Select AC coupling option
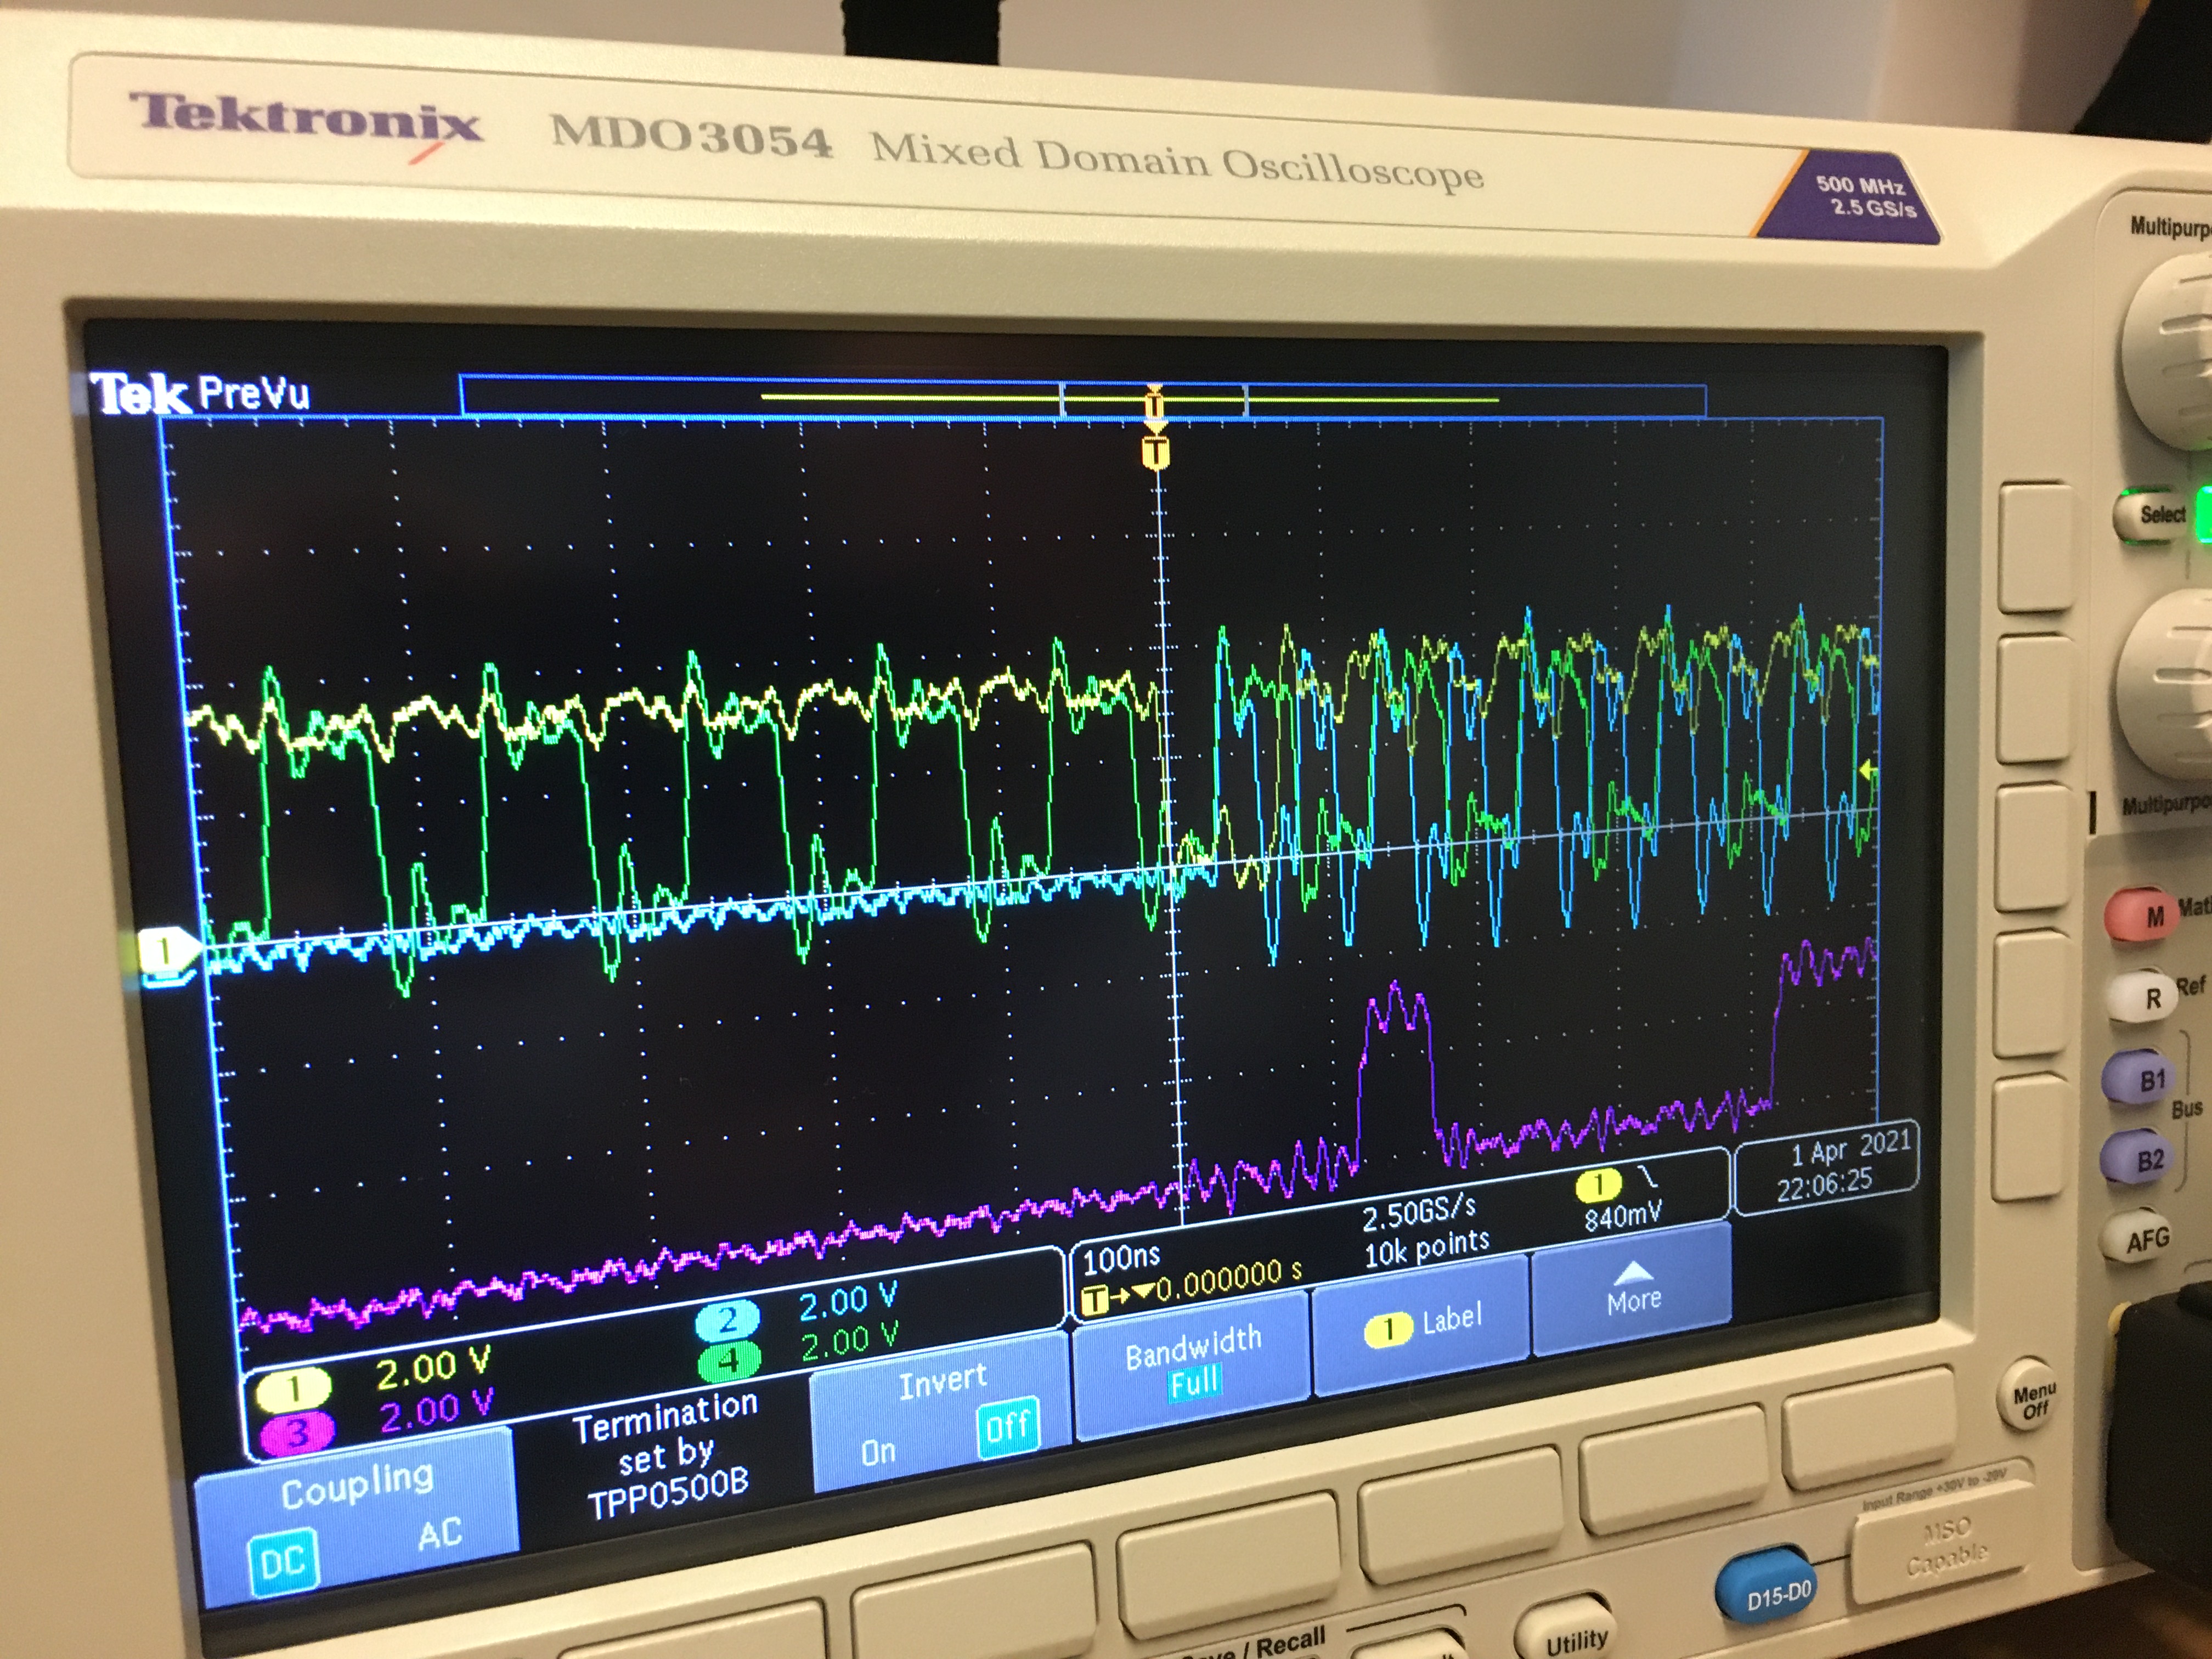The height and width of the screenshot is (1659, 2212). coord(440,1533)
